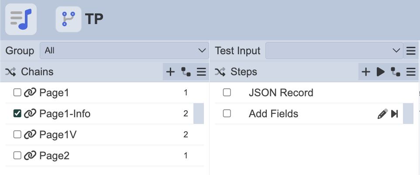Expand the Test Input dropdown
The width and height of the screenshot is (420, 175).
pyautogui.click(x=334, y=51)
